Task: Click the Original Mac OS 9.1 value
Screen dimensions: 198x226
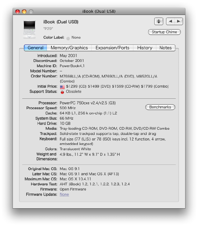Action: (x=69, y=169)
